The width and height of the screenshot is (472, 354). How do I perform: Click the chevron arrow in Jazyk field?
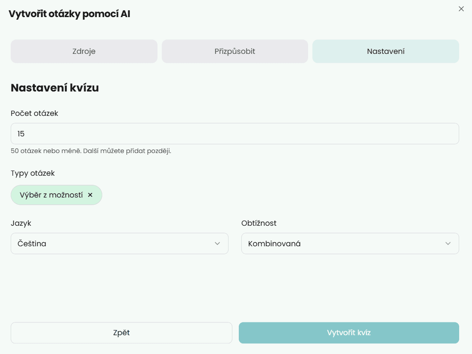[217, 244]
